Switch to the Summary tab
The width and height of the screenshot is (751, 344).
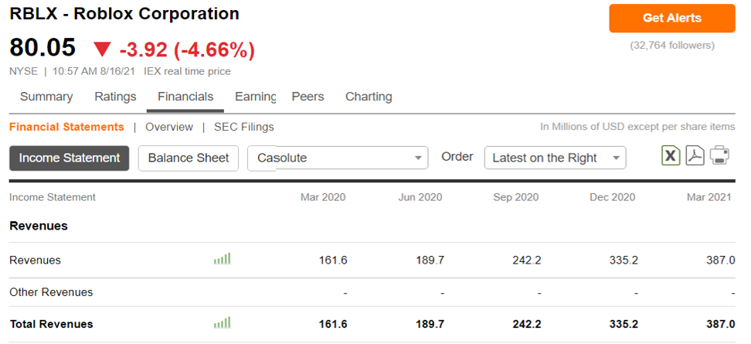pos(46,97)
